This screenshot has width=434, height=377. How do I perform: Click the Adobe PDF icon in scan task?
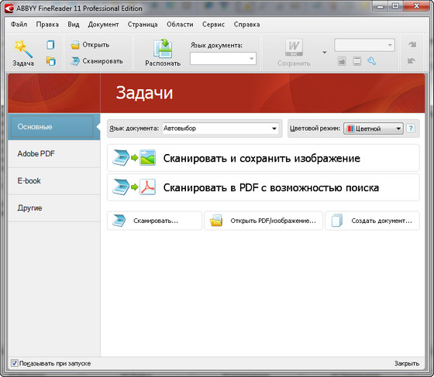147,187
